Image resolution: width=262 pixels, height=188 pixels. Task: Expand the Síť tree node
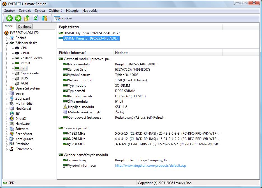coord(7,114)
